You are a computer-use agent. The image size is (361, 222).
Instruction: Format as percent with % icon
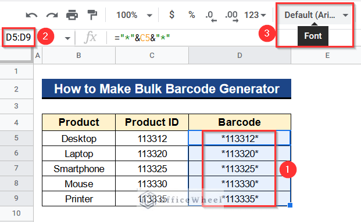coord(192,15)
